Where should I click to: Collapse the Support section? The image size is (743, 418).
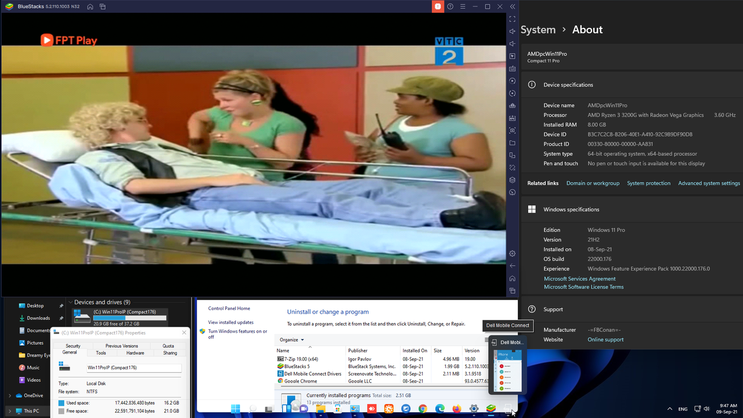coord(630,309)
